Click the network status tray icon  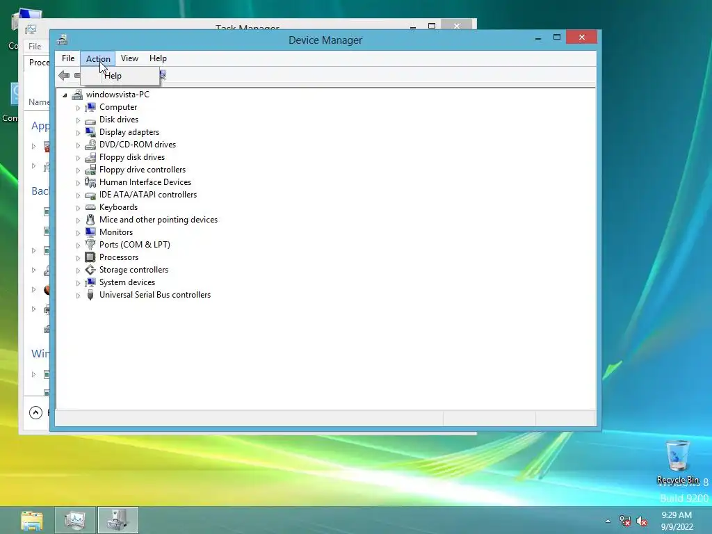coord(625,521)
